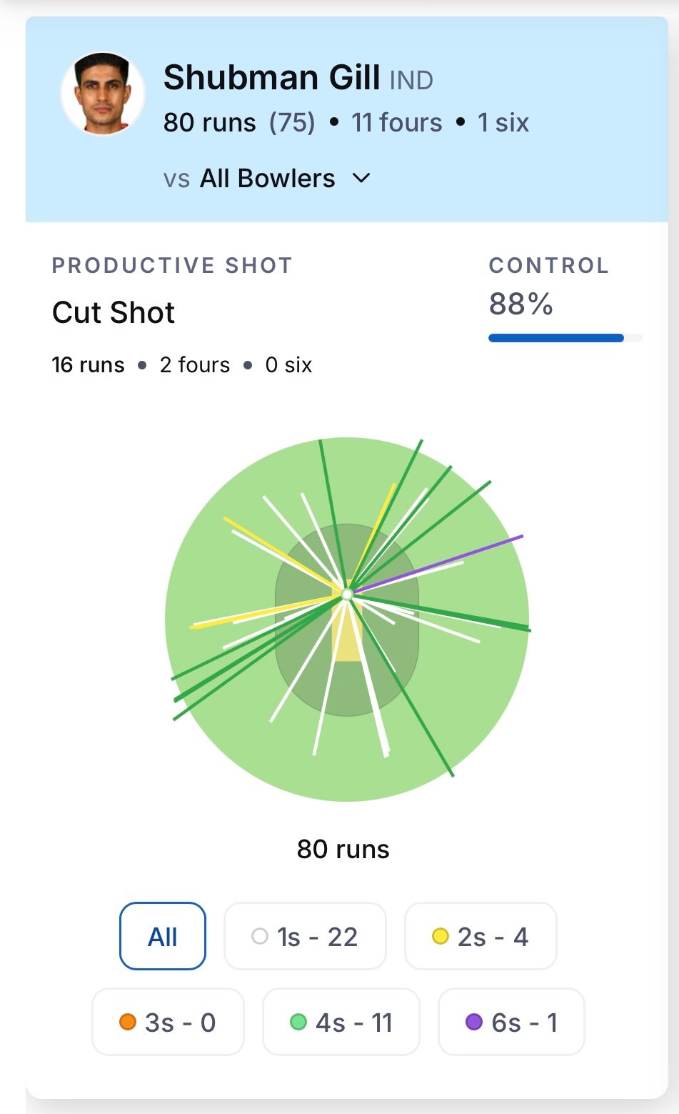The image size is (679, 1114).
Task: Show only 6s - 1 shots
Action: coord(511,1022)
